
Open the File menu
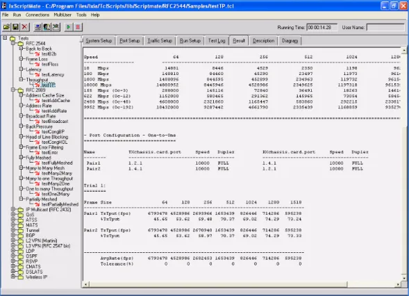[x=6, y=15]
